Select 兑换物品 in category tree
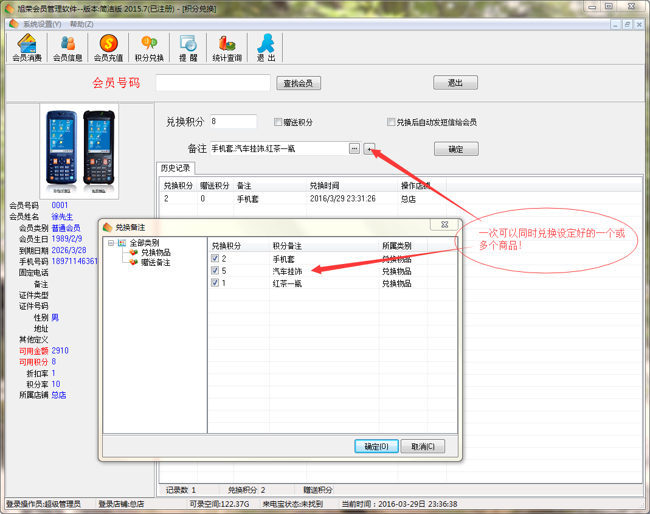The width and height of the screenshot is (650, 514). click(x=156, y=252)
